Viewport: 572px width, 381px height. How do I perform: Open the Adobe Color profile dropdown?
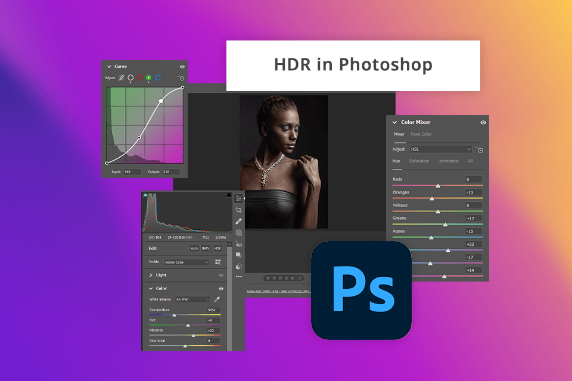pos(186,262)
